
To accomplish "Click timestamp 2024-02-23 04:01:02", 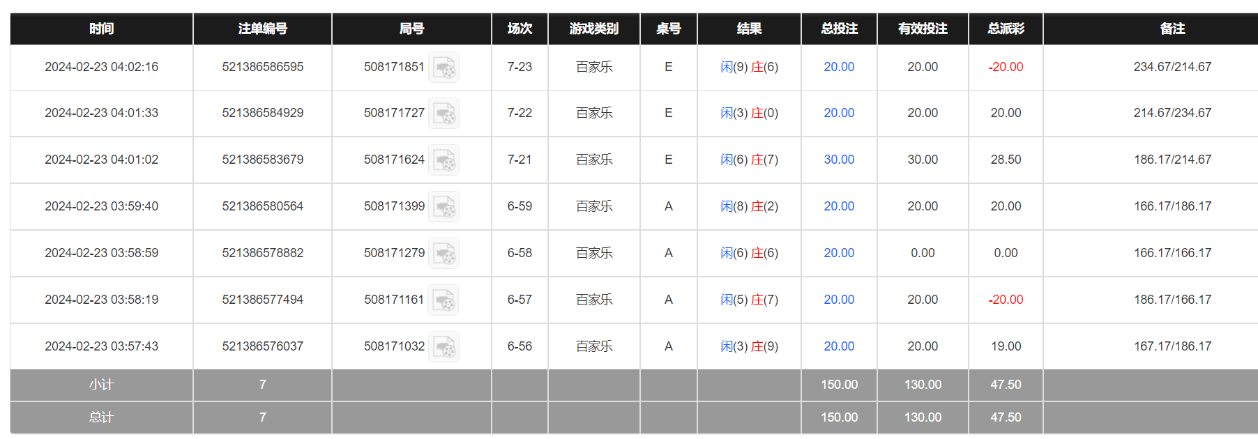I will (102, 160).
